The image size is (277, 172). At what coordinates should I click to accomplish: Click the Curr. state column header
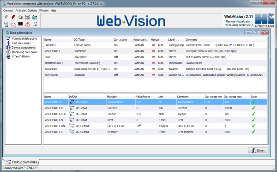(x=120, y=40)
